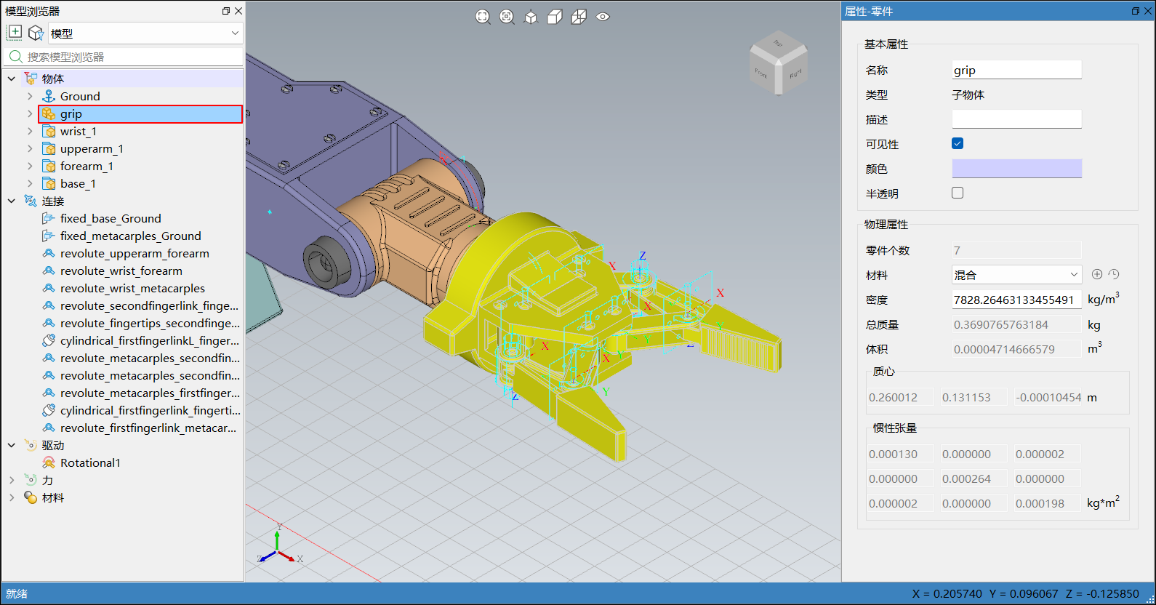Screen dimensions: 1156x605
Task: Select revolute_wrist_forearm joint
Action: click(x=121, y=271)
